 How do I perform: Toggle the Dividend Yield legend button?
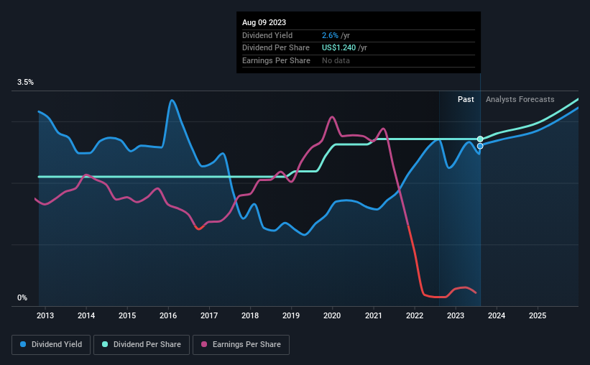pyautogui.click(x=51, y=345)
